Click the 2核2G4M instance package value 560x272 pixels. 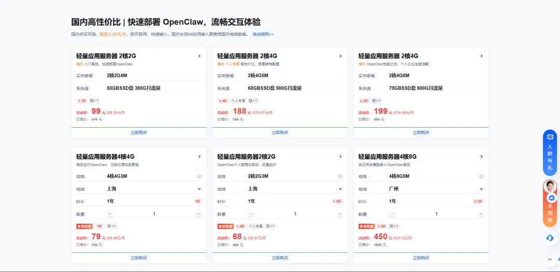click(117, 75)
